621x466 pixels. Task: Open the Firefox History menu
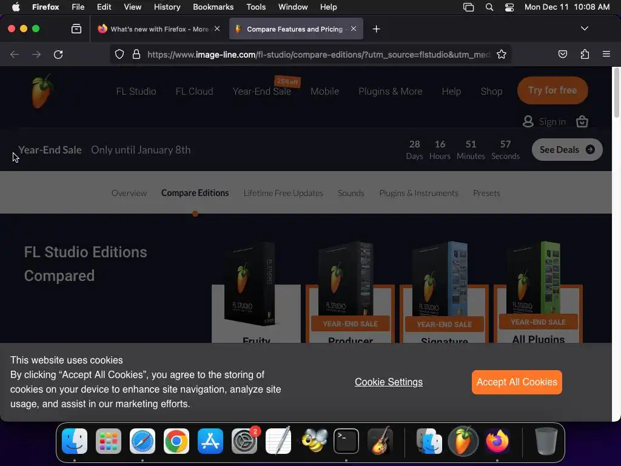[x=167, y=7]
